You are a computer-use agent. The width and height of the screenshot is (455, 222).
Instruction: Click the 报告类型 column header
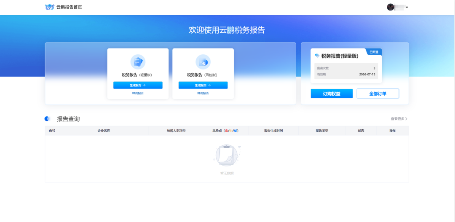coord(322,131)
